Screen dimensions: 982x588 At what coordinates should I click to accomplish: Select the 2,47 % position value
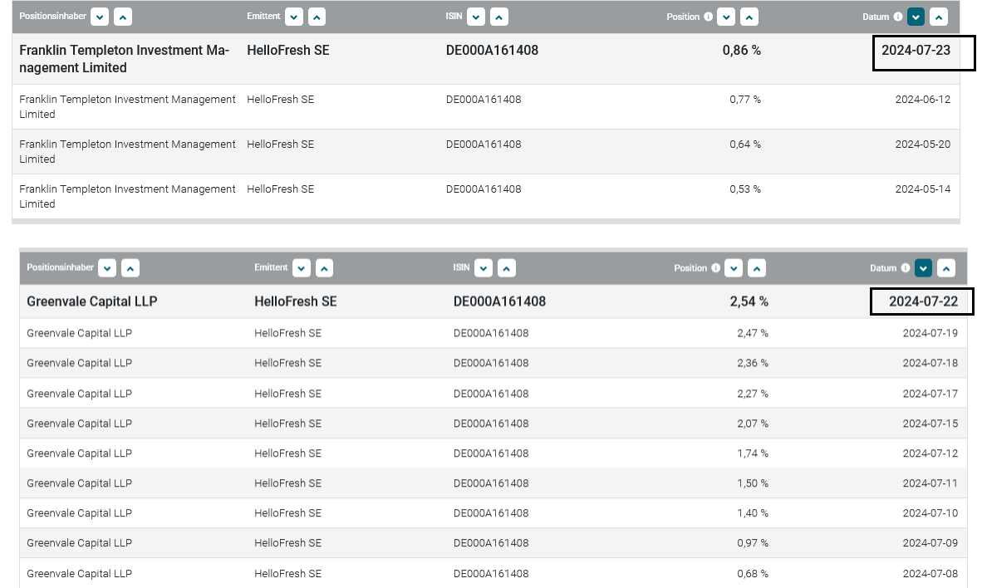(x=753, y=334)
